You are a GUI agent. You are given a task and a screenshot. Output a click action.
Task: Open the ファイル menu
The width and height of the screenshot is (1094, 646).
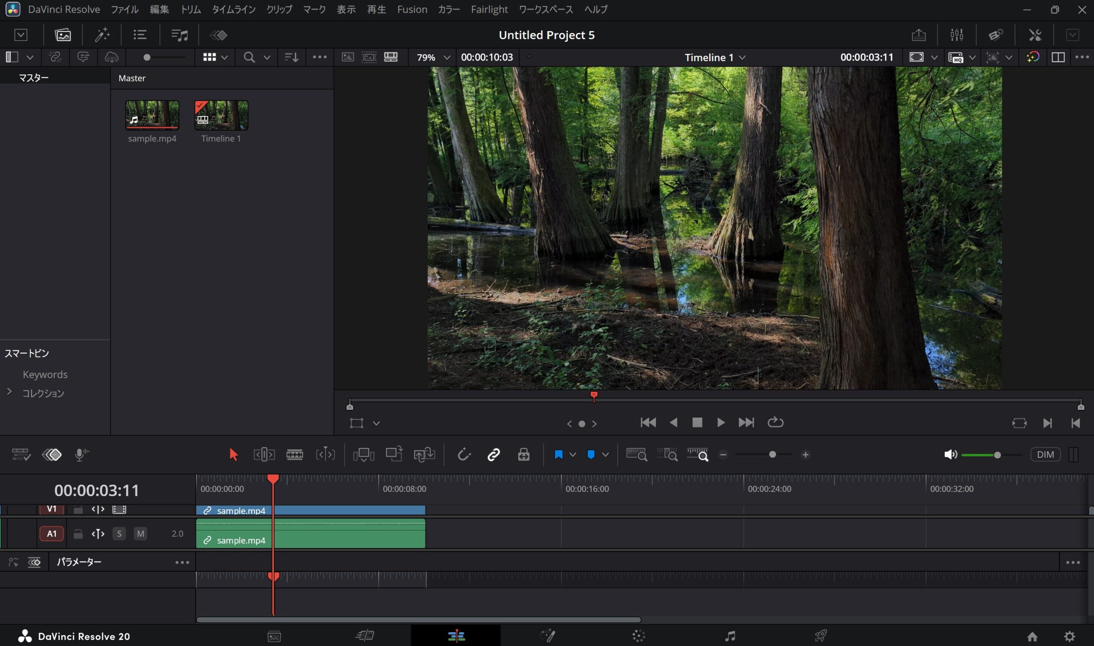click(125, 9)
